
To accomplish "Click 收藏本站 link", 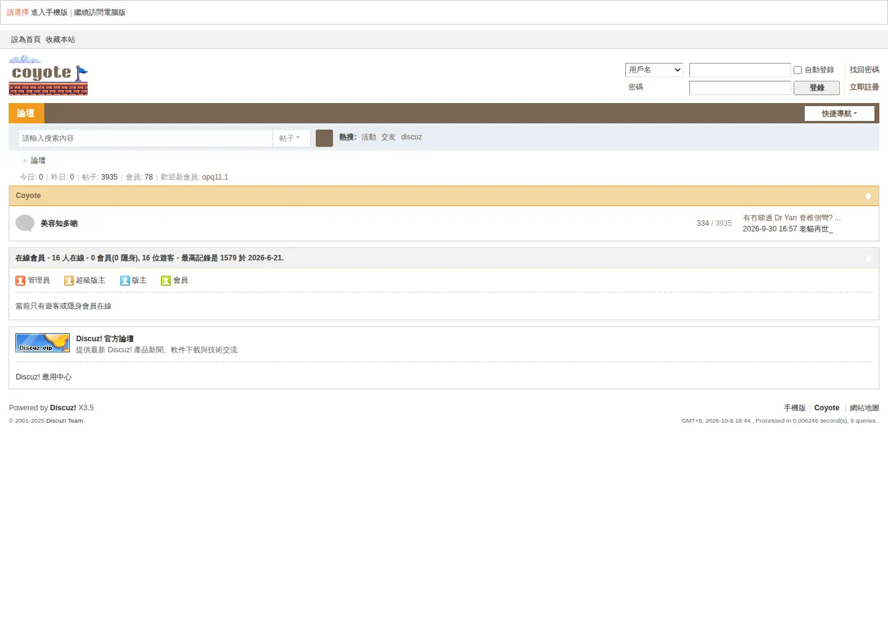I will [60, 39].
